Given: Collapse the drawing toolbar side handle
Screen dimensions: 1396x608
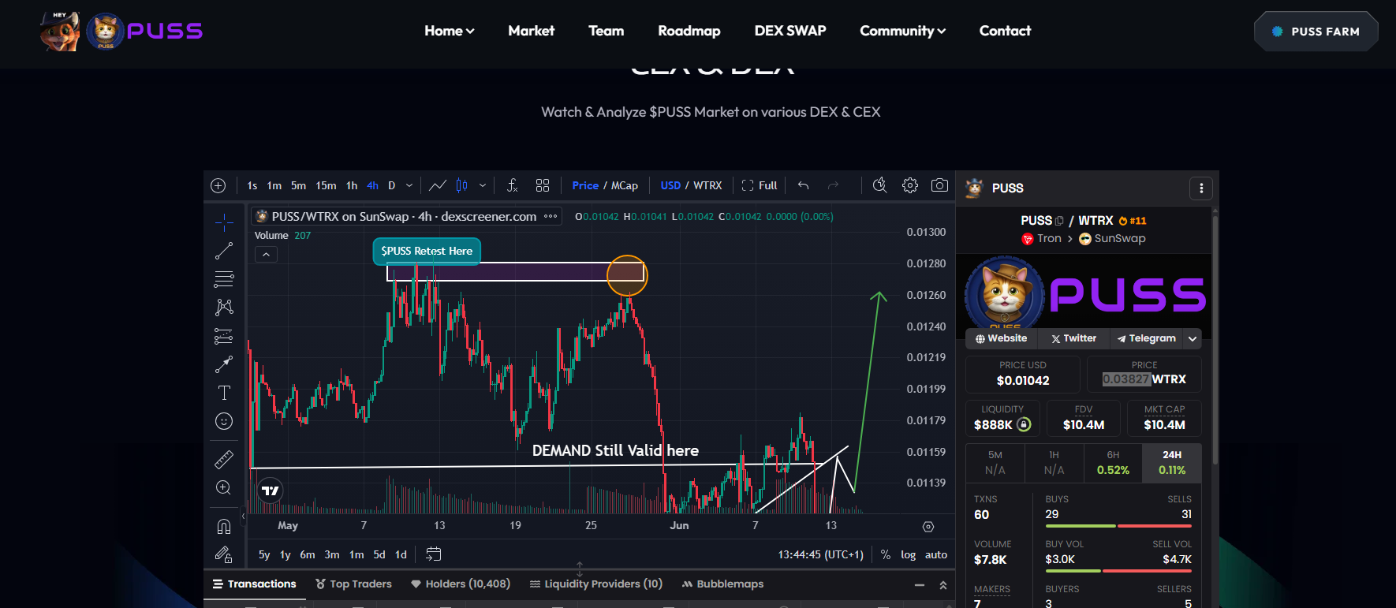Looking at the screenshot, I should [x=244, y=516].
